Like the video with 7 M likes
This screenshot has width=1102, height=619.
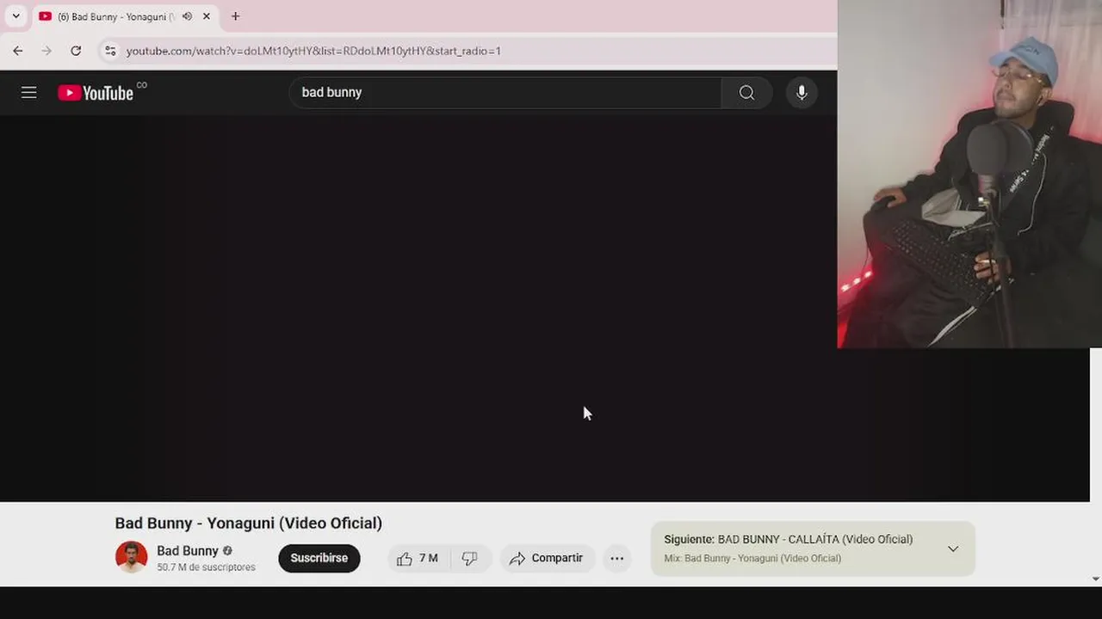pos(418,558)
